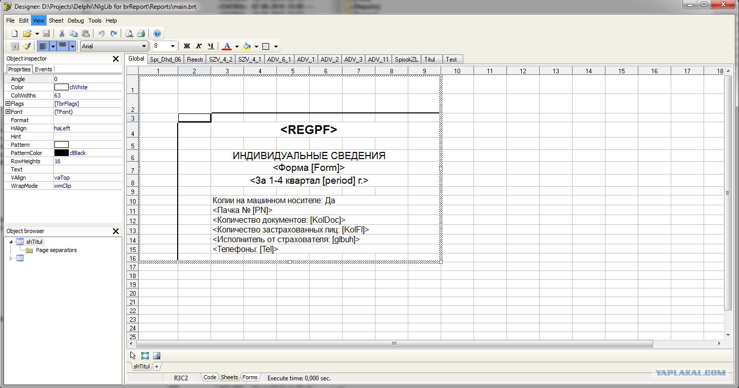The width and height of the screenshot is (739, 388).
Task: Switch to the Titul tab
Action: pyautogui.click(x=430, y=60)
